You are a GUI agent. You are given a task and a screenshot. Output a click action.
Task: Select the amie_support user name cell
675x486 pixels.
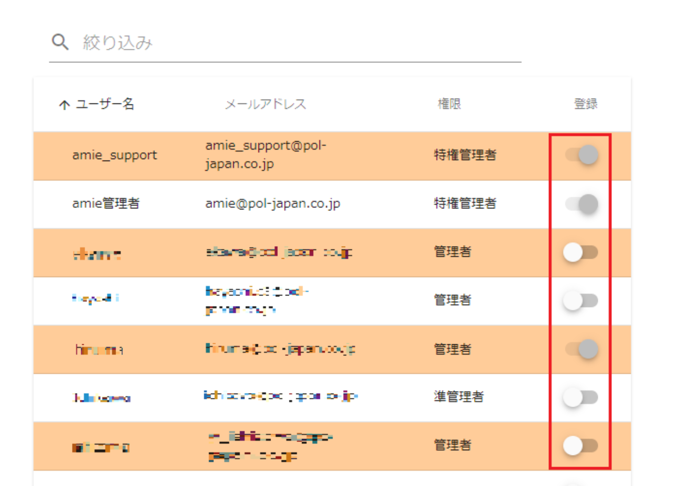(114, 155)
